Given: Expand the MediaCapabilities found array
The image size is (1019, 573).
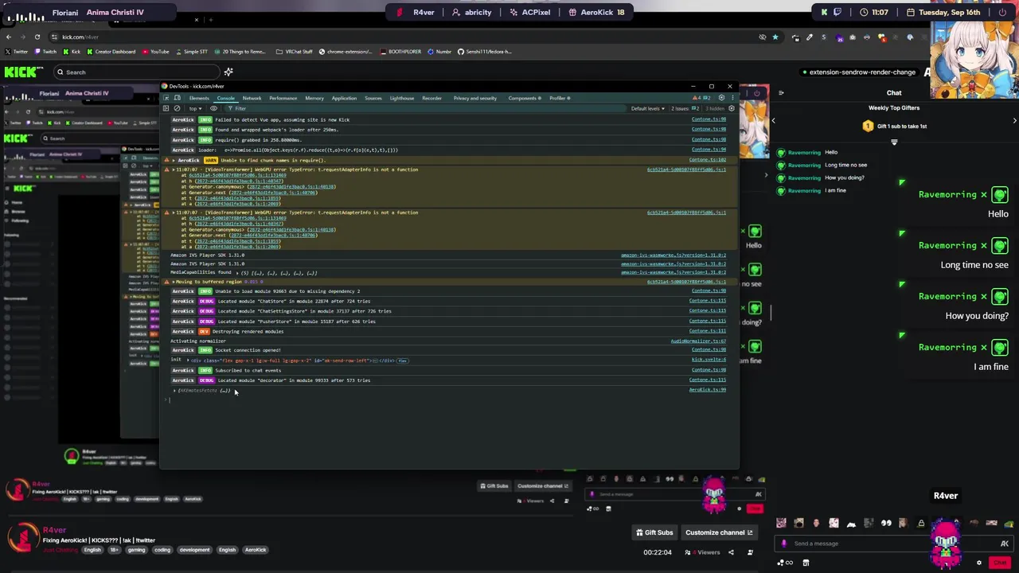Looking at the screenshot, I should pyautogui.click(x=237, y=273).
